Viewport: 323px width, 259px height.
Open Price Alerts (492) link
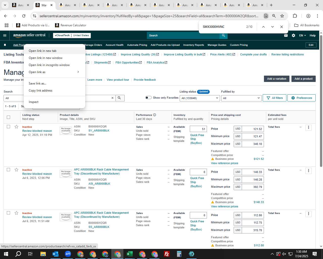coord(223,54)
